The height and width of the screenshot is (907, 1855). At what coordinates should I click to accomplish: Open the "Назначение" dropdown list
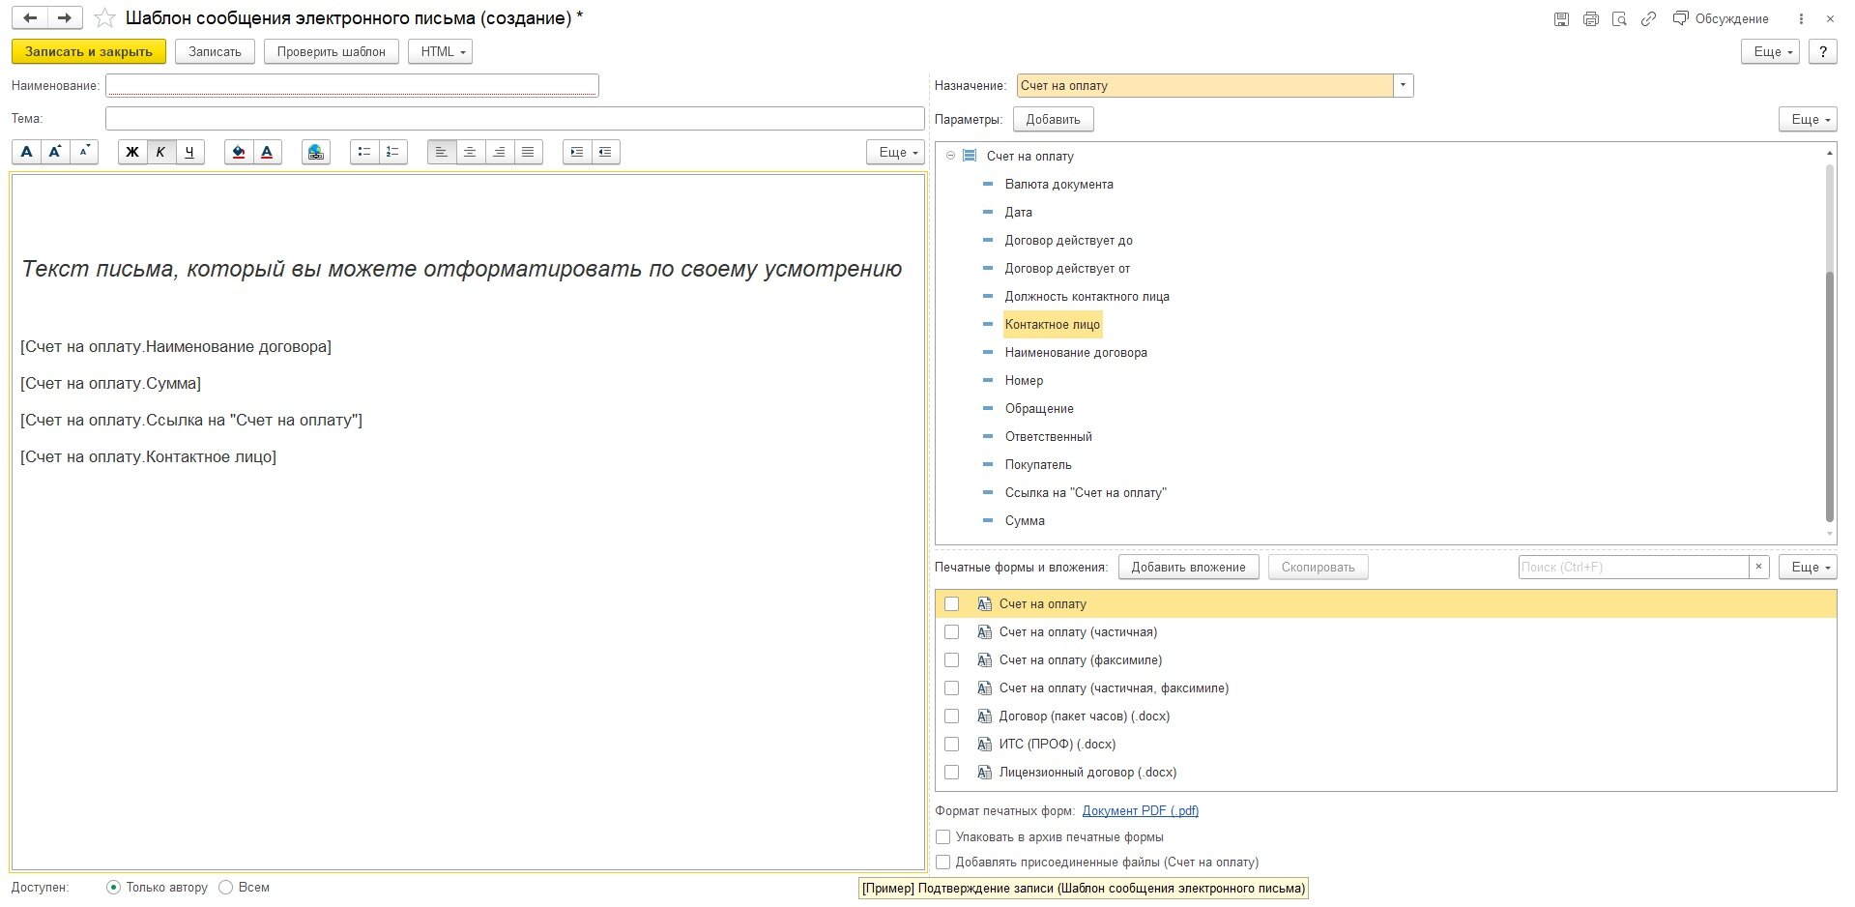pos(1403,86)
